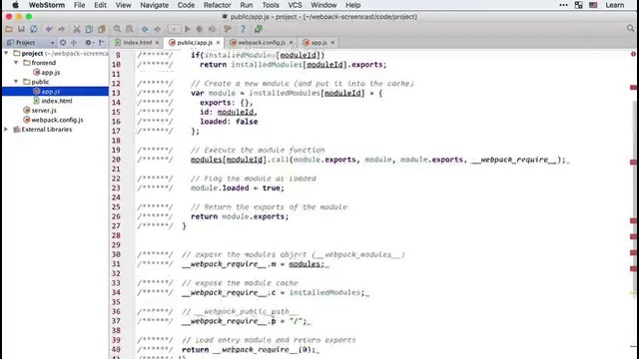Switch to the webpack.config.js tab
This screenshot has width=639, height=359.
(261, 42)
